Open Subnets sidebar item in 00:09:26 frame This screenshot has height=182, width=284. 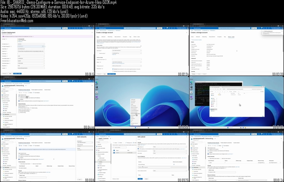[x=103, y=162]
